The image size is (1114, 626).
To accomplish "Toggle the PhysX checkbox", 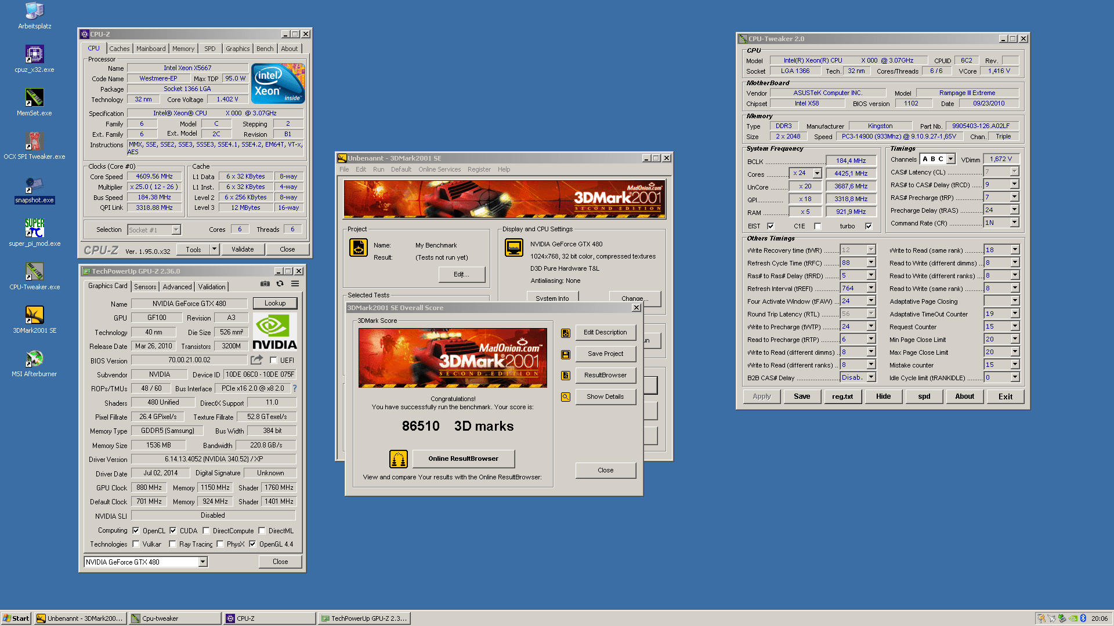I will tap(220, 544).
